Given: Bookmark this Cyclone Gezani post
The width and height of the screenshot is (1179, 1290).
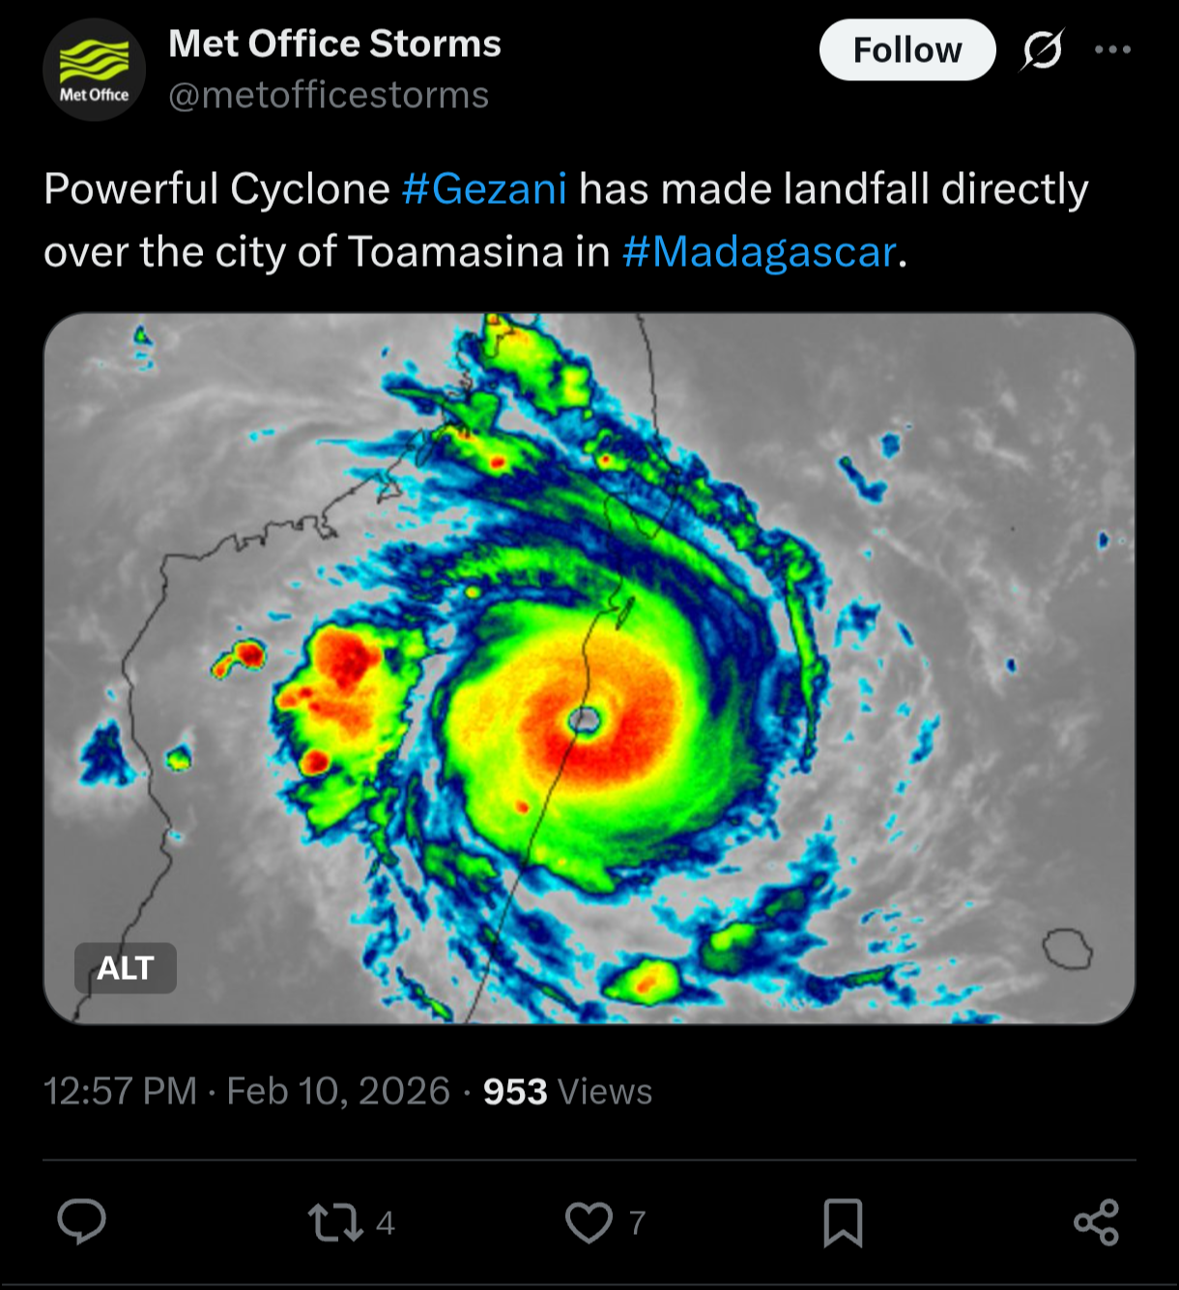Looking at the screenshot, I should pyautogui.click(x=843, y=1222).
